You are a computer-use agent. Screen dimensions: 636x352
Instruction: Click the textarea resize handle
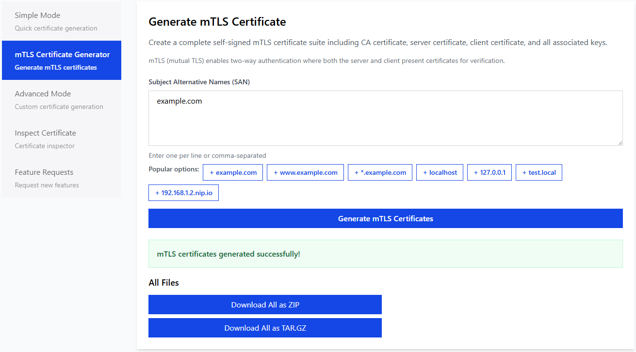(x=620, y=143)
